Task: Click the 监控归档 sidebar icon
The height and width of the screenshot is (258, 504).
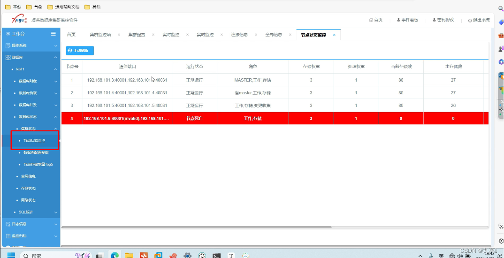Action: [8, 236]
